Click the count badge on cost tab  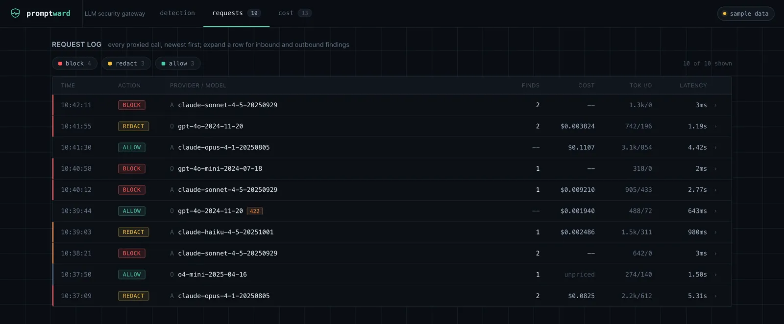point(305,13)
